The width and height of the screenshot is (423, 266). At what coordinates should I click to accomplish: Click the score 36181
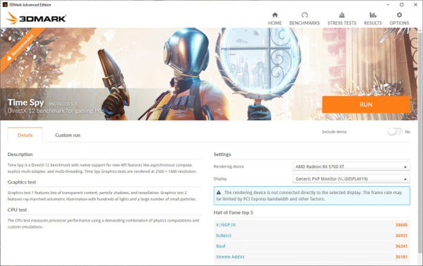pos(401,257)
